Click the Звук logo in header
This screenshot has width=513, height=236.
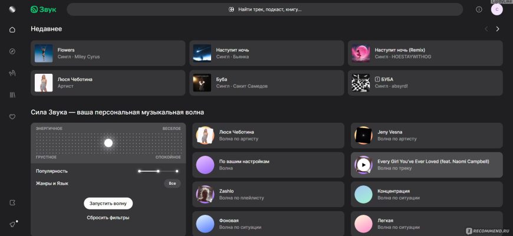pos(44,9)
